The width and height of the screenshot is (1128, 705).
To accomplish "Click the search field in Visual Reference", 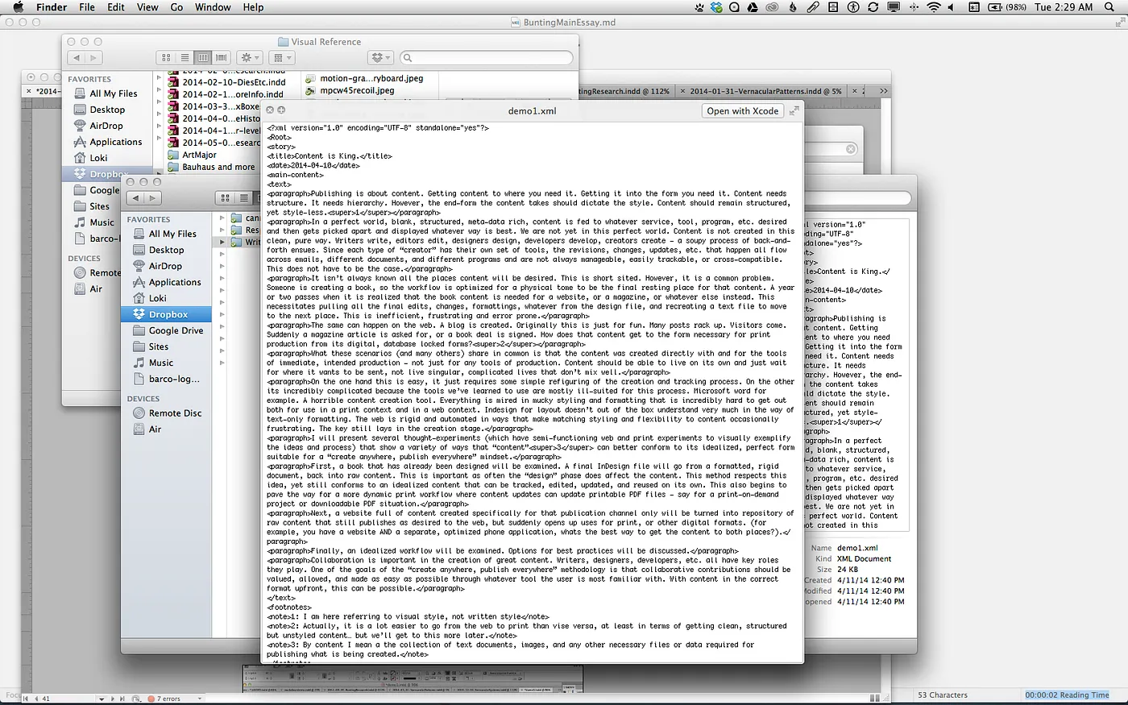I will (487, 58).
